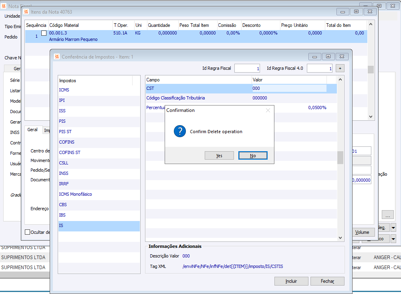Select CBS in the Impostos list
Screen dimensions: 401x294
(99, 205)
